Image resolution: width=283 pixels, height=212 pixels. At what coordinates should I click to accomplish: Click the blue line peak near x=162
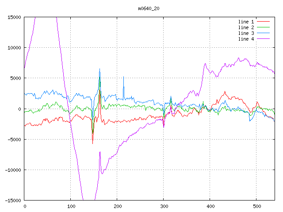click(99, 69)
